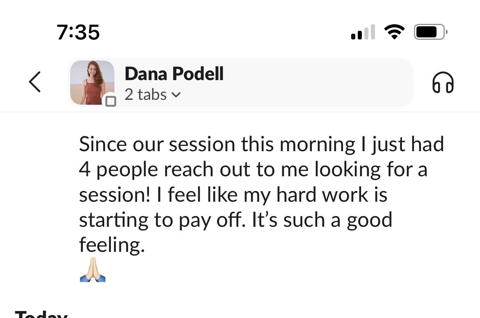Open Dana Podell's profile photo
This screenshot has width=480, height=318.
coord(92,82)
